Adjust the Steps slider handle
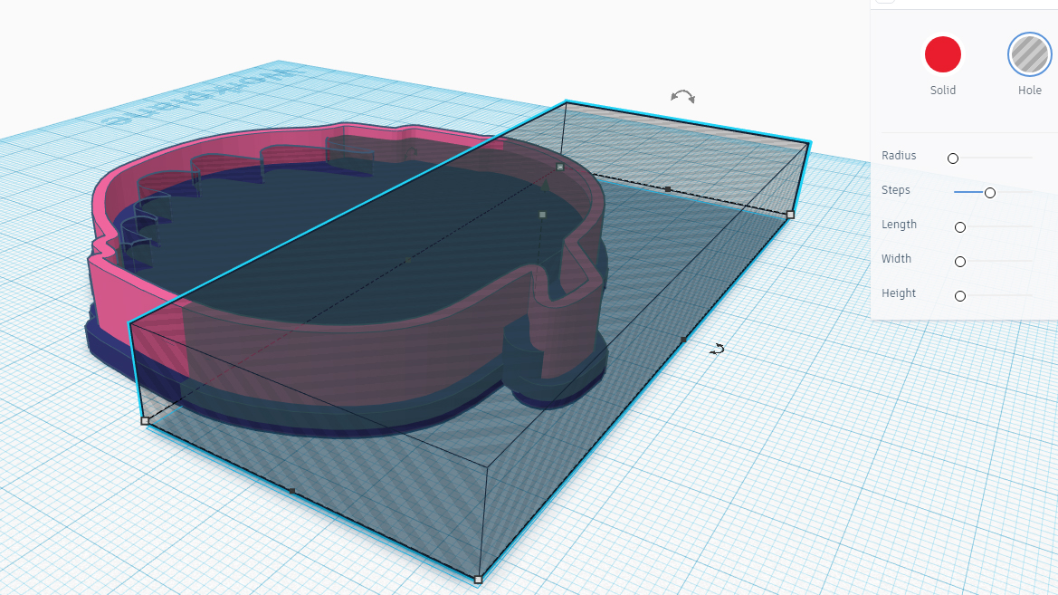The height and width of the screenshot is (595, 1058). [990, 193]
